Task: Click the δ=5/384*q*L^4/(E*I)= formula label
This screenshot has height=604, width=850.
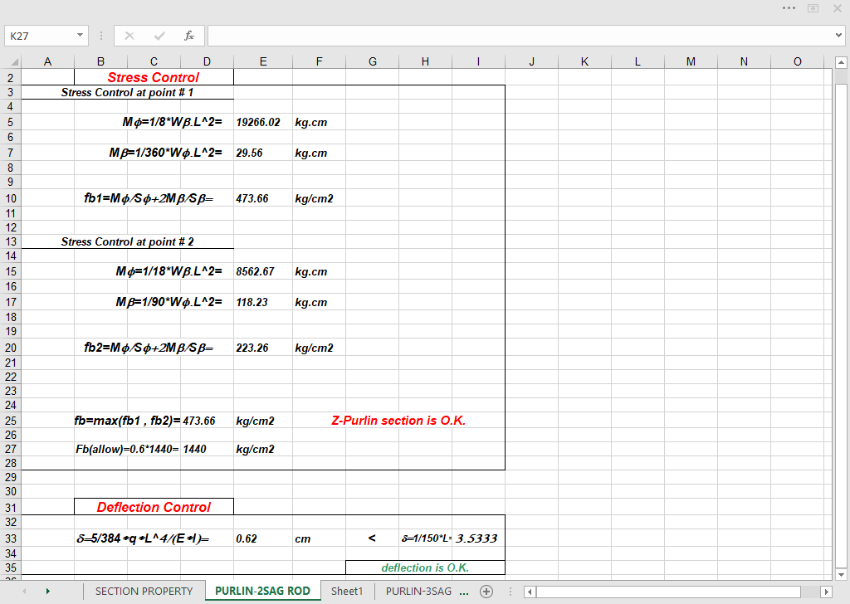Action: [x=143, y=538]
